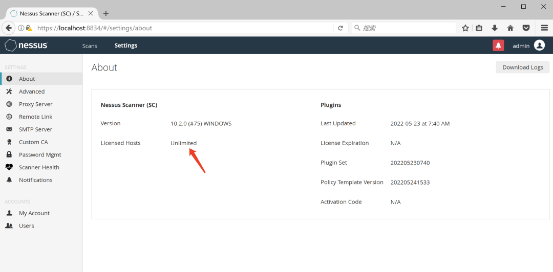Viewport: 553px width, 272px height.
Task: Click the Policy Template Version 202205241533
Action: pyautogui.click(x=410, y=183)
